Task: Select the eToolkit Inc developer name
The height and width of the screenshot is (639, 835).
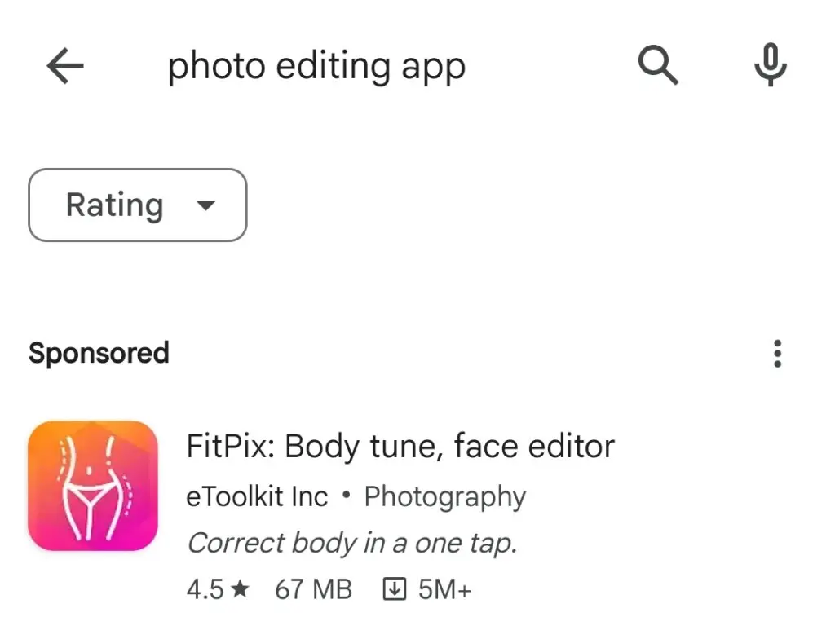Action: [x=257, y=496]
